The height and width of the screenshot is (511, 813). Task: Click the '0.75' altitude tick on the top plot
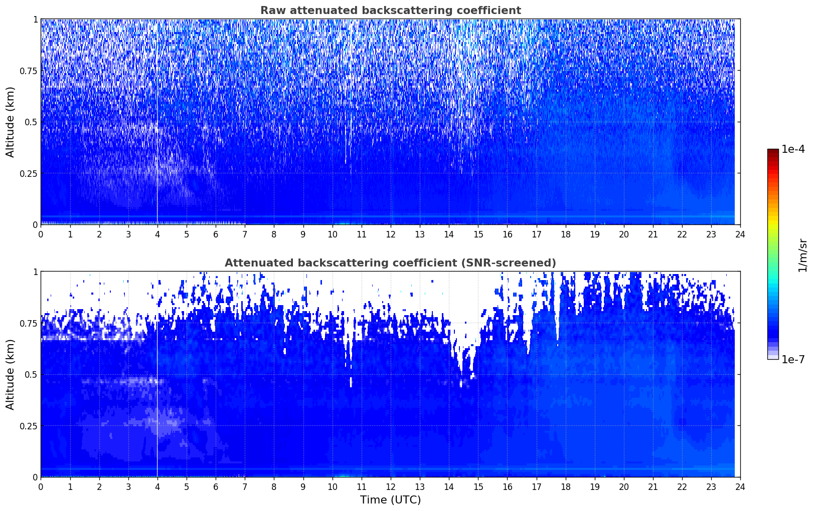click(x=29, y=71)
